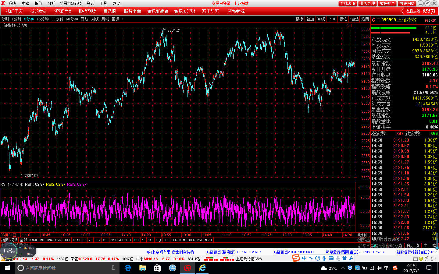This screenshot has width=439, height=274.
Task: Click the 业务办理 button
Action: click(x=367, y=3)
